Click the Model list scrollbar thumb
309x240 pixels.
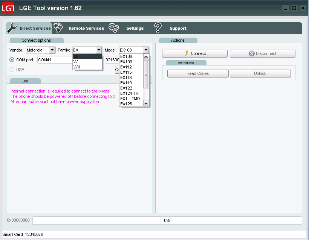pos(146,74)
